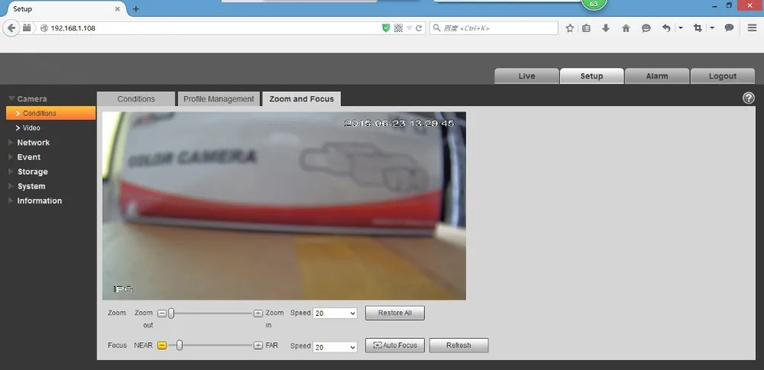Go back with the browser back arrow
The width and height of the screenshot is (764, 370).
click(11, 28)
